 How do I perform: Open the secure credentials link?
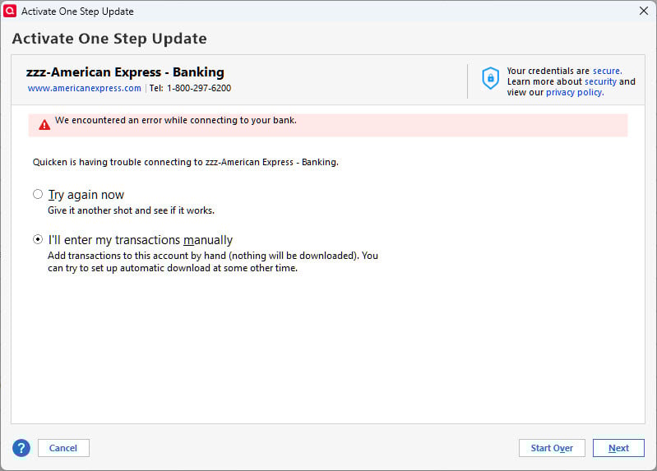pos(607,71)
